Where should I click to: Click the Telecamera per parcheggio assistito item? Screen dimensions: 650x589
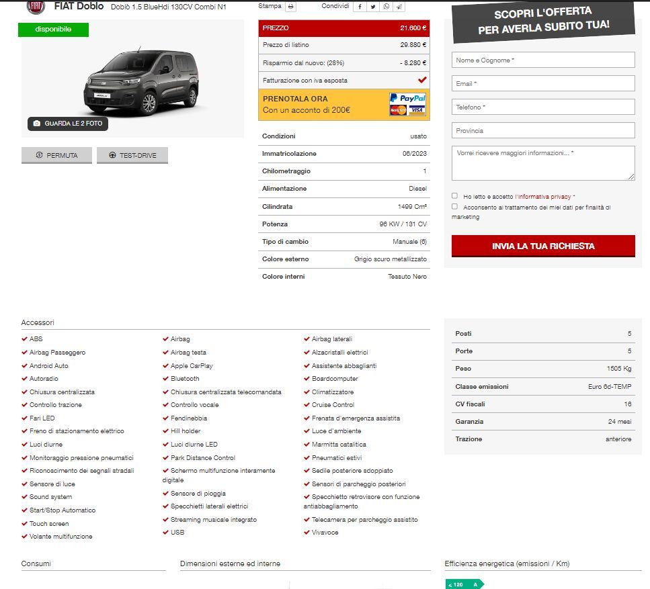(364, 519)
